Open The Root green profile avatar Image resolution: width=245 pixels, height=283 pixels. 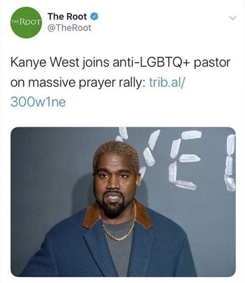coord(26,23)
